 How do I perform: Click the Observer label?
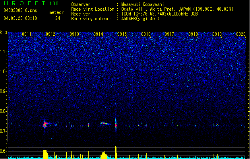[x=81, y=4]
